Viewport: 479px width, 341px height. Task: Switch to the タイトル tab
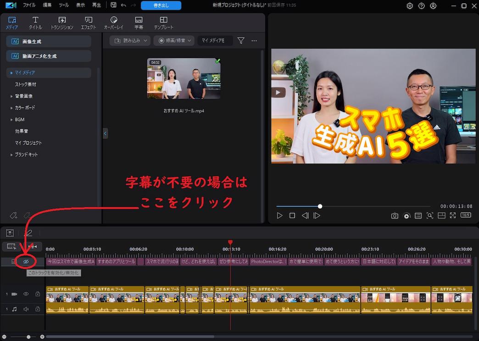coord(35,23)
